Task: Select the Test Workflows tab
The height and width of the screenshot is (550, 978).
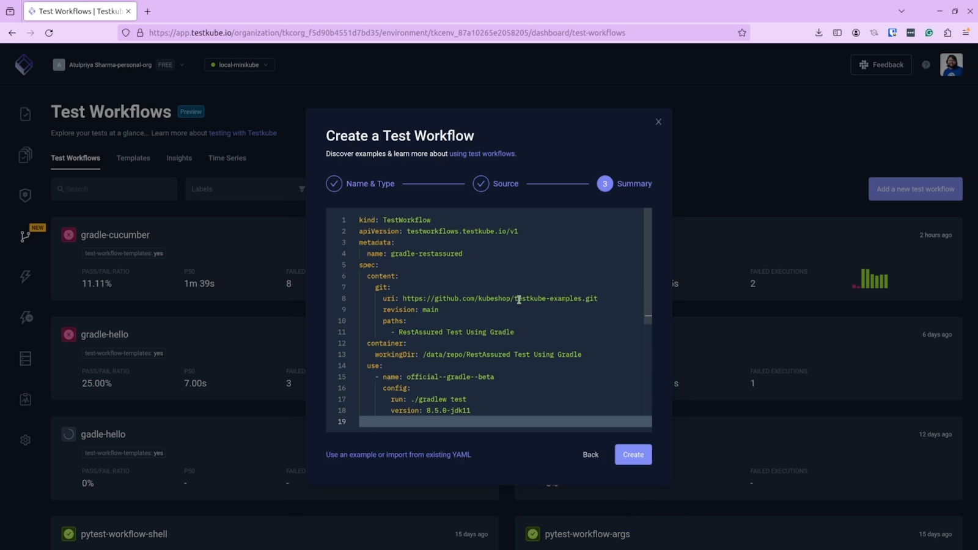Action: pyautogui.click(x=75, y=158)
